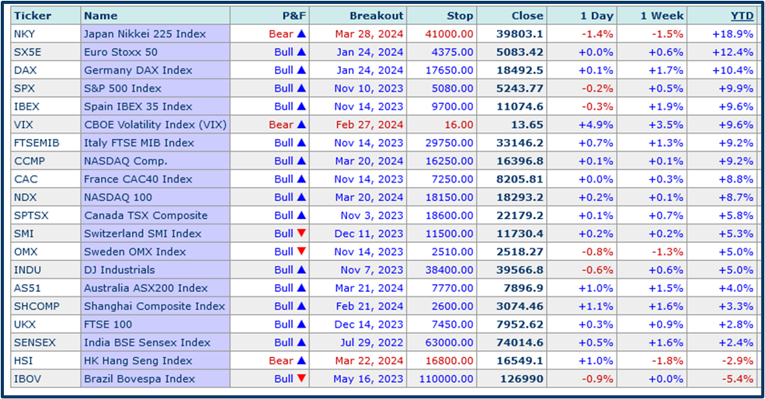Click the Bear label in the NKY row

[281, 33]
